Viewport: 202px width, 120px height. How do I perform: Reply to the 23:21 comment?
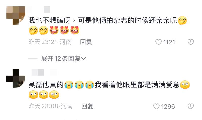tap(86, 42)
